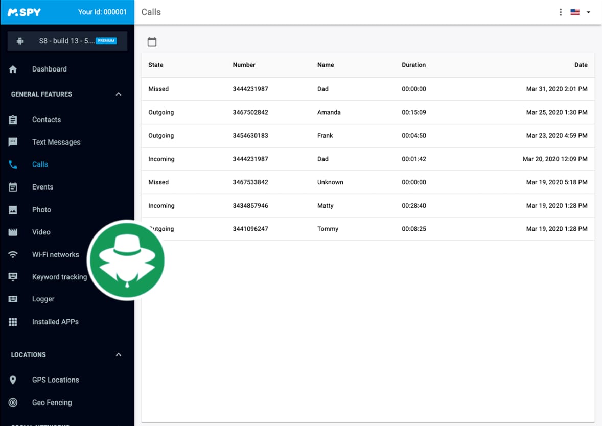View Text Messages
The width and height of the screenshot is (602, 426).
(x=56, y=142)
